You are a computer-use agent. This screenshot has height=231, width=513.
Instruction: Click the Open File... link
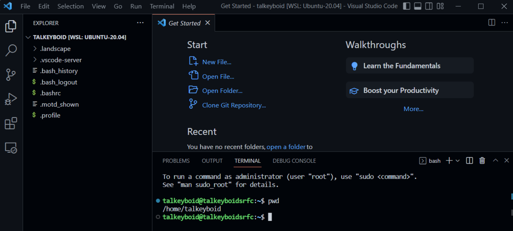click(218, 76)
